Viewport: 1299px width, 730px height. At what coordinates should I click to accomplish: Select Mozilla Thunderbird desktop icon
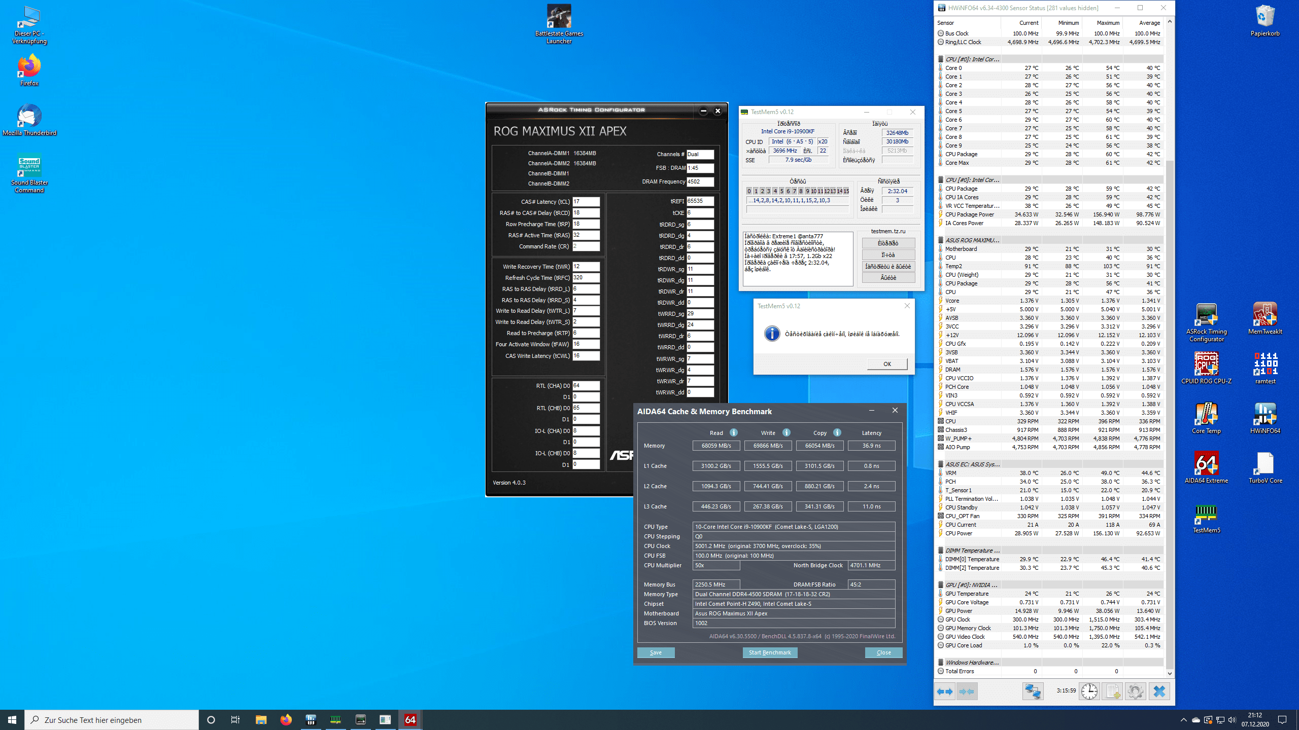[x=29, y=120]
